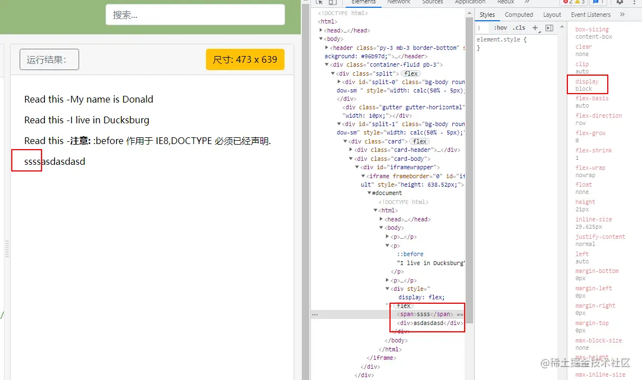Screen dimensions: 642x380
Task: Expand the div class card-header node
Action: coord(351,150)
